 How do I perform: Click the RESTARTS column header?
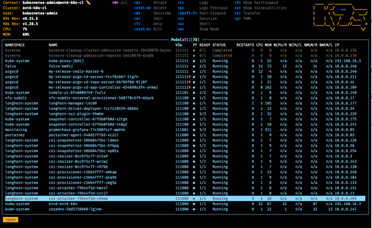pos(245,45)
